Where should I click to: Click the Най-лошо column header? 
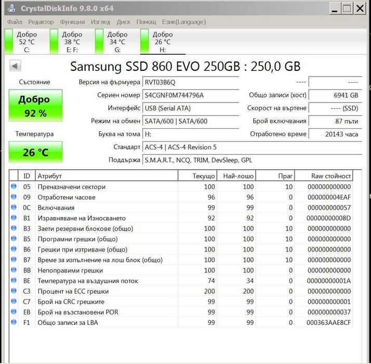click(x=236, y=176)
